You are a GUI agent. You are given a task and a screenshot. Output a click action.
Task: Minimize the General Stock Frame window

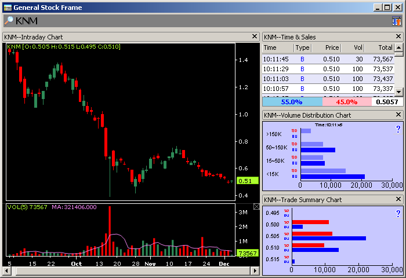378,8
